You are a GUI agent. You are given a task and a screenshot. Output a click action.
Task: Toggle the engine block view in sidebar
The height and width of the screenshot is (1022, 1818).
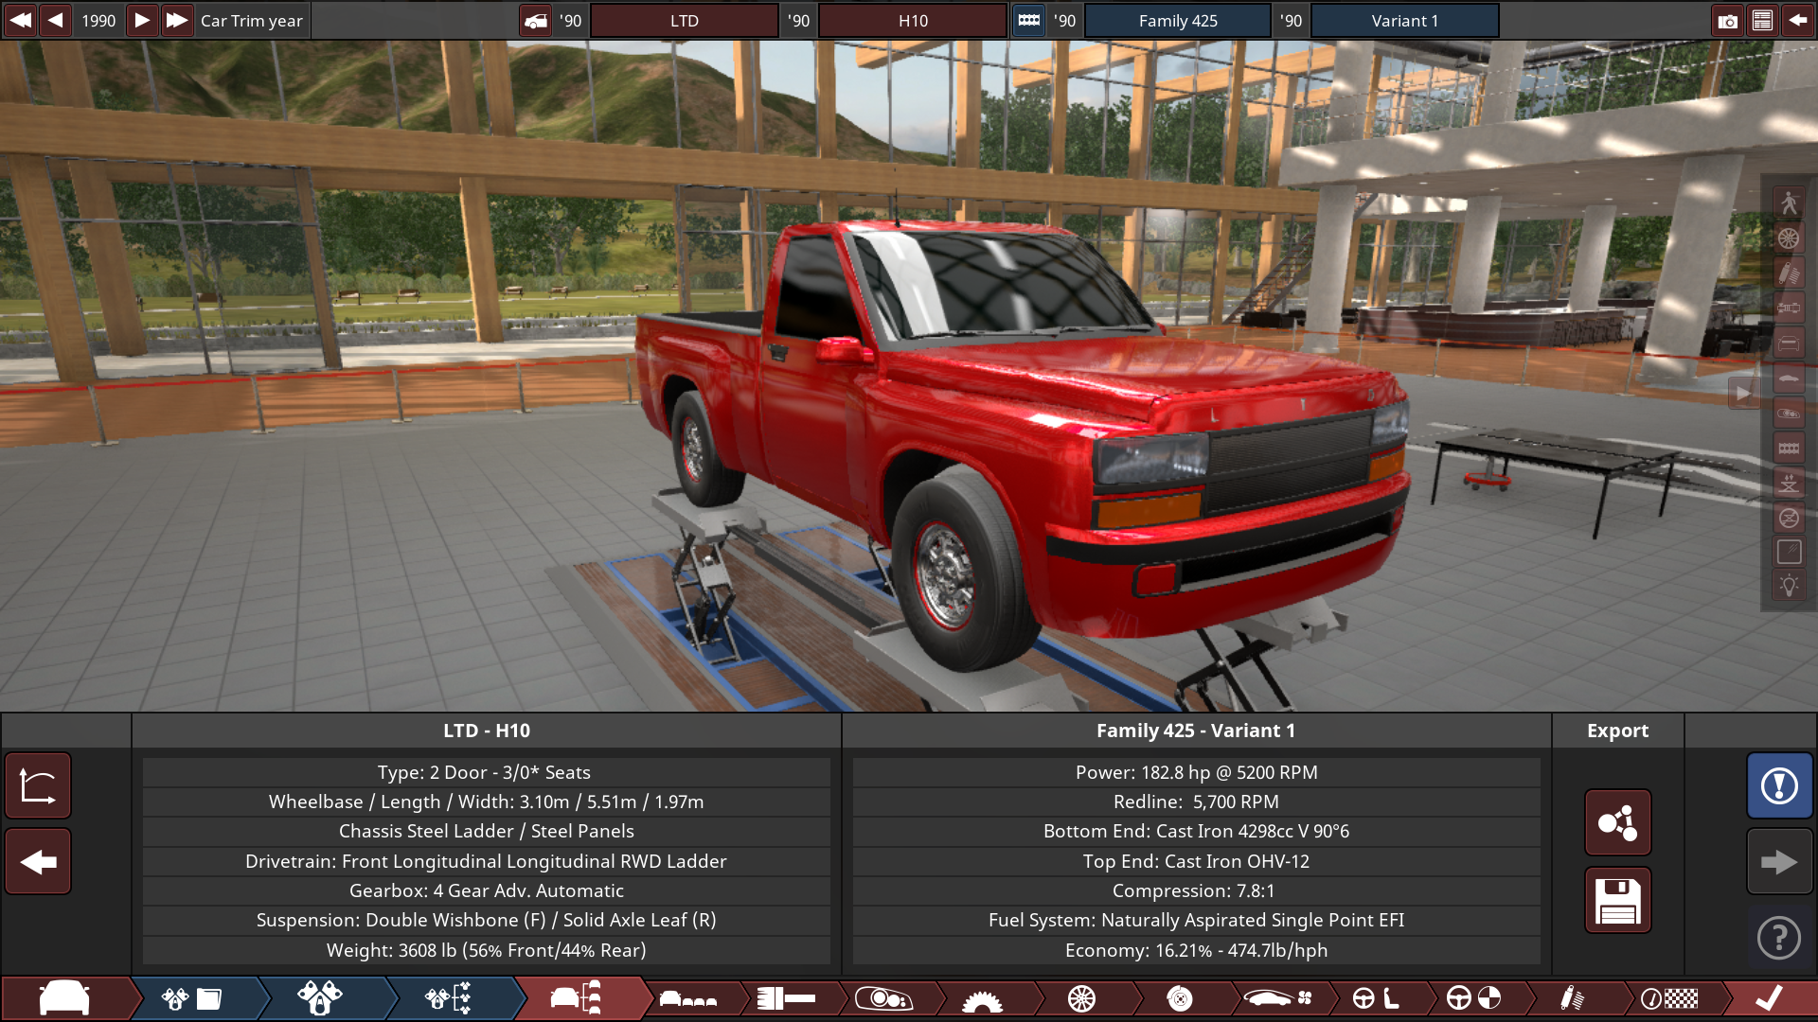pos(1789,448)
